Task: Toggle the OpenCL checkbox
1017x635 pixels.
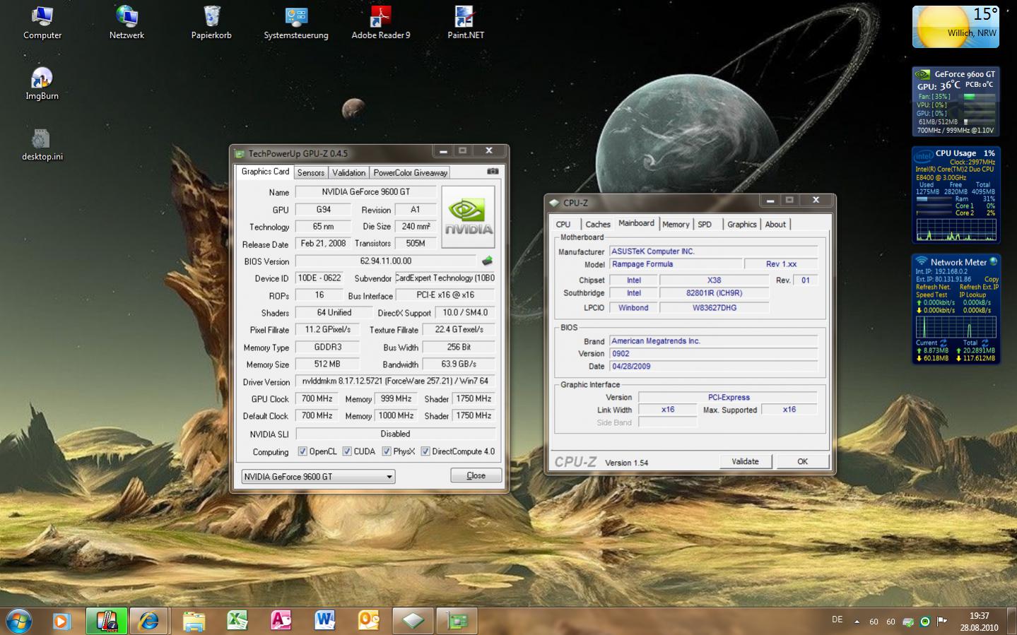Action: pyautogui.click(x=302, y=451)
